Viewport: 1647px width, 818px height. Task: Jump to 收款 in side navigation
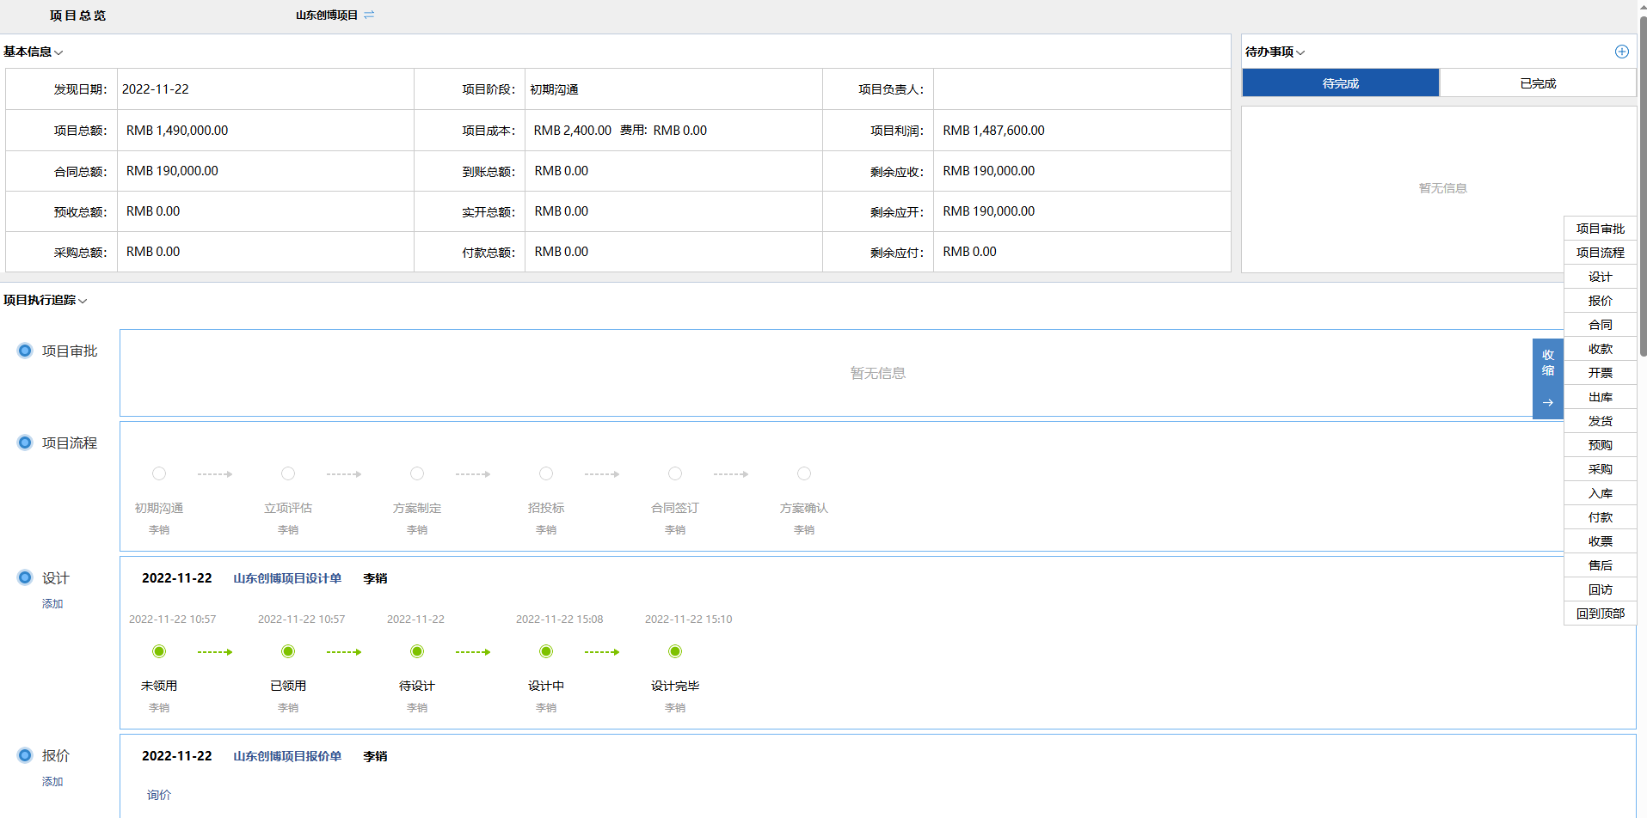1600,349
